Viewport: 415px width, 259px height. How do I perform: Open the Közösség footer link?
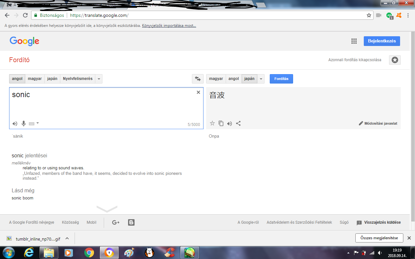70,222
